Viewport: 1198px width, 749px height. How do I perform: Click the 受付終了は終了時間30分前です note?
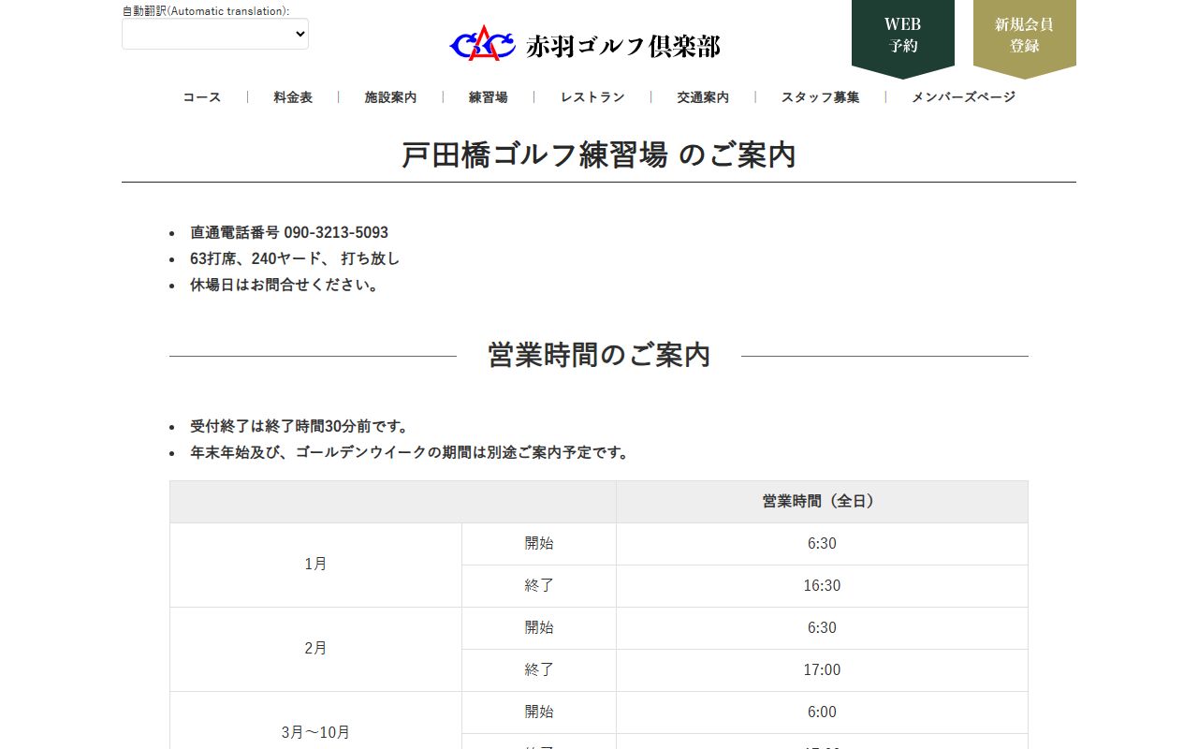tap(299, 426)
